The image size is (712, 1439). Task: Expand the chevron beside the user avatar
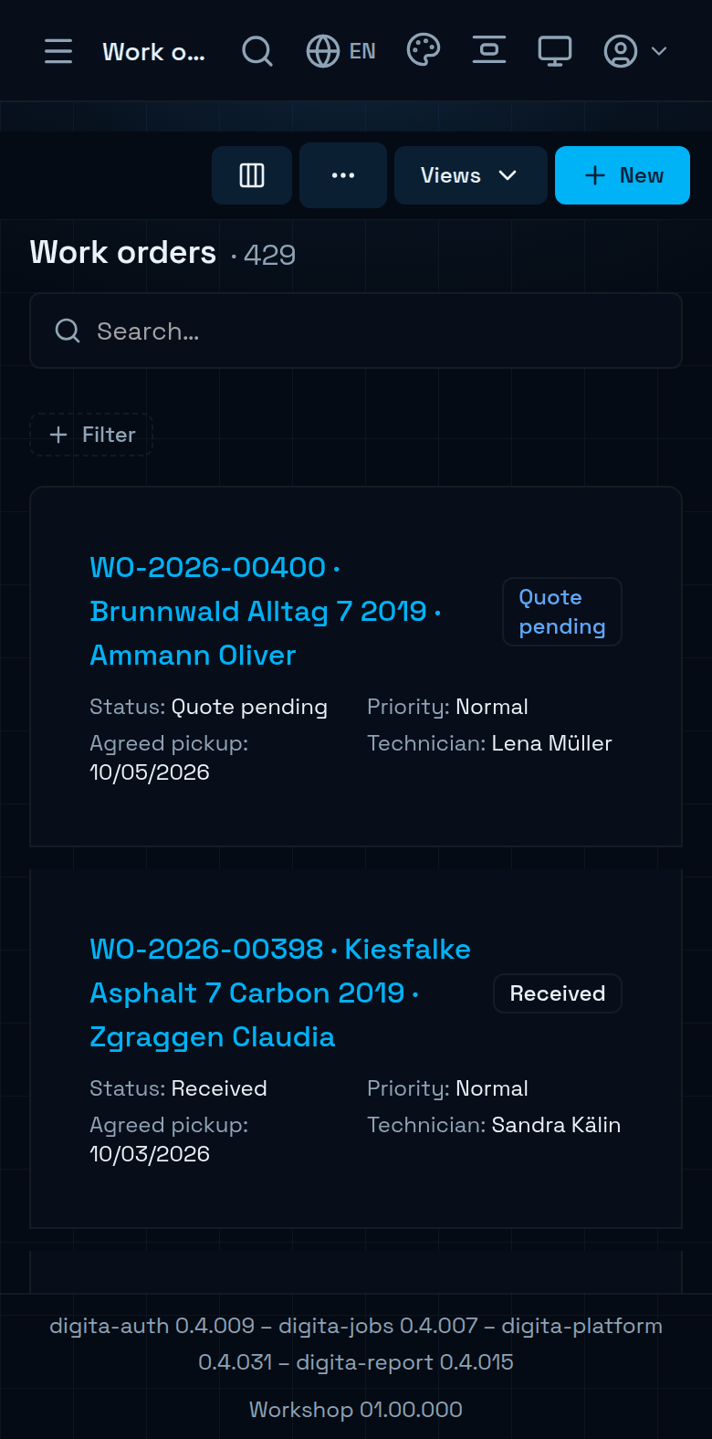pos(659,51)
